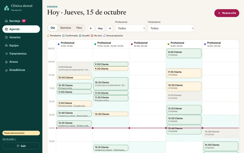The image size is (244, 153).
Task: Log out with the Salir button
Action: click(21, 146)
